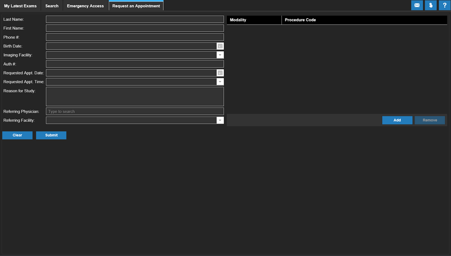Submit the appointment request form
The image size is (451, 256).
(x=51, y=135)
